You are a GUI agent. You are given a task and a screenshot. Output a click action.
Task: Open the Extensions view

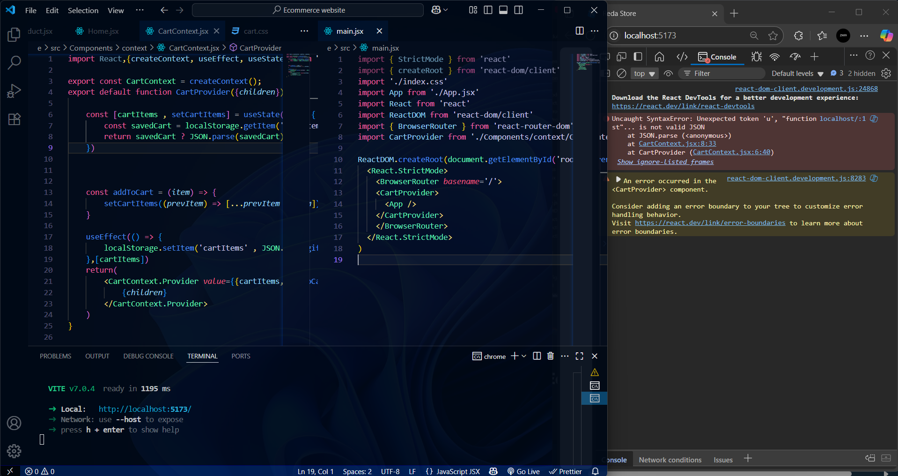point(14,119)
